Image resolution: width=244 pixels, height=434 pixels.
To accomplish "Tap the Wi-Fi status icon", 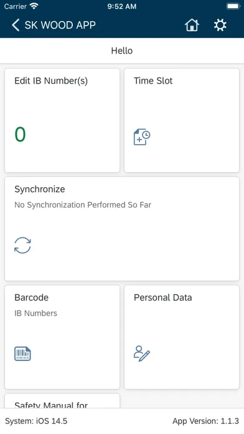I will (x=34, y=6).
